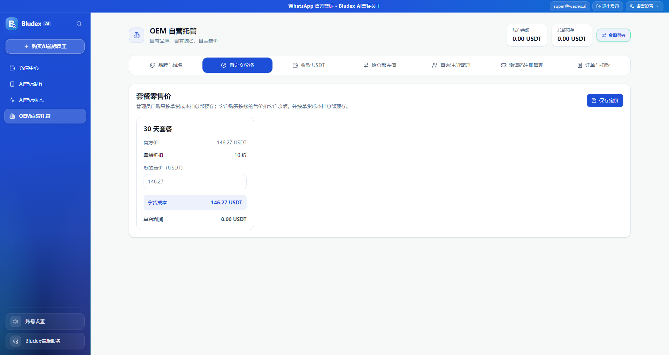The image size is (669, 355).
Task: Click the 账户余额 balance card
Action: tap(527, 35)
